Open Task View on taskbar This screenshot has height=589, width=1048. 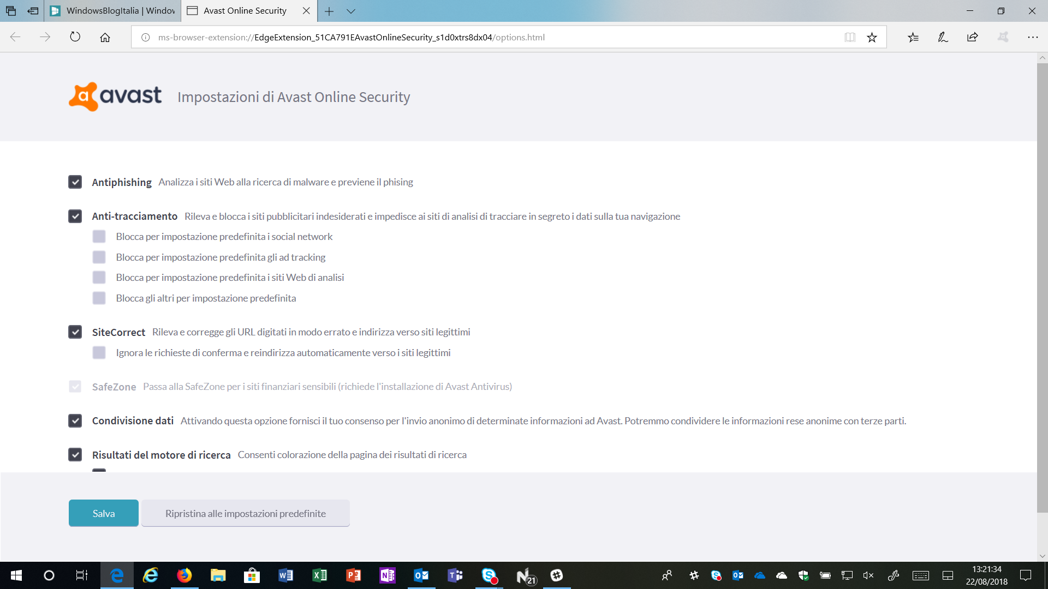[81, 575]
